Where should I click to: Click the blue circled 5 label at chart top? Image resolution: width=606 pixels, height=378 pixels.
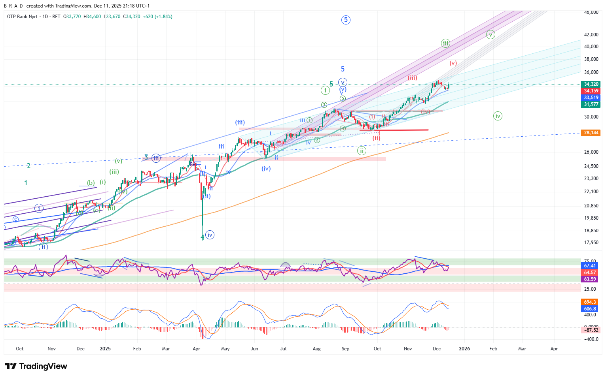[x=346, y=20]
